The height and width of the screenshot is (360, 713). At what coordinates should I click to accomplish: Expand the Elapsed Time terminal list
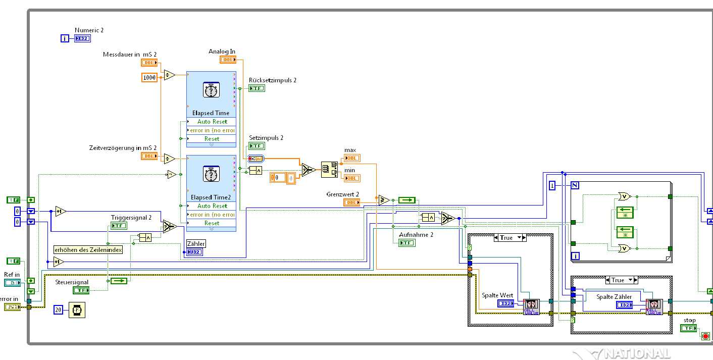[x=211, y=144]
